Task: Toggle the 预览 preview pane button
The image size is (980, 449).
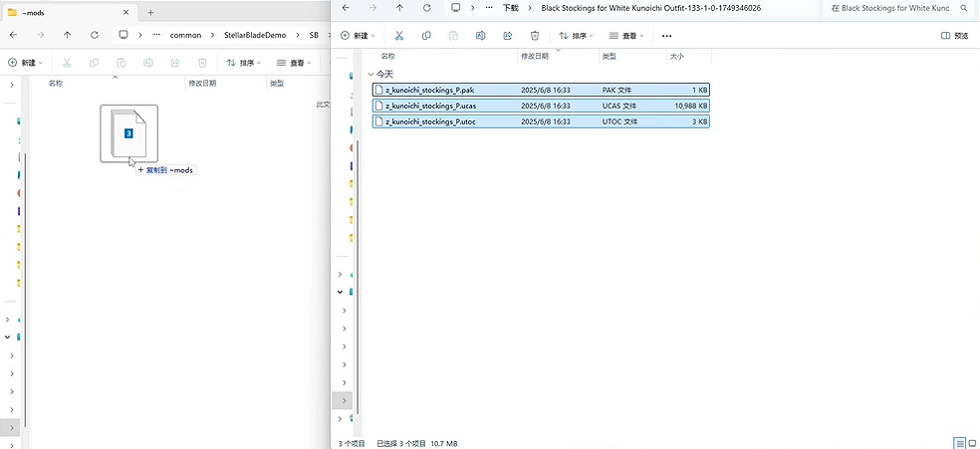Action: click(954, 36)
